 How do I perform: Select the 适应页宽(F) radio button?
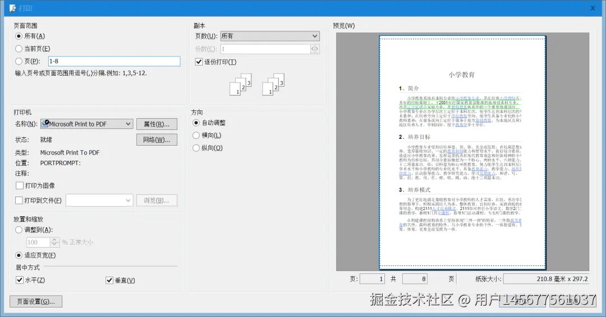click(19, 255)
